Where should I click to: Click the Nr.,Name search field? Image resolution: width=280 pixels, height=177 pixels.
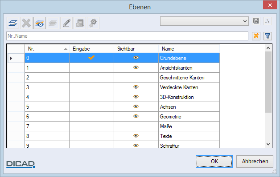pyautogui.click(x=128, y=36)
